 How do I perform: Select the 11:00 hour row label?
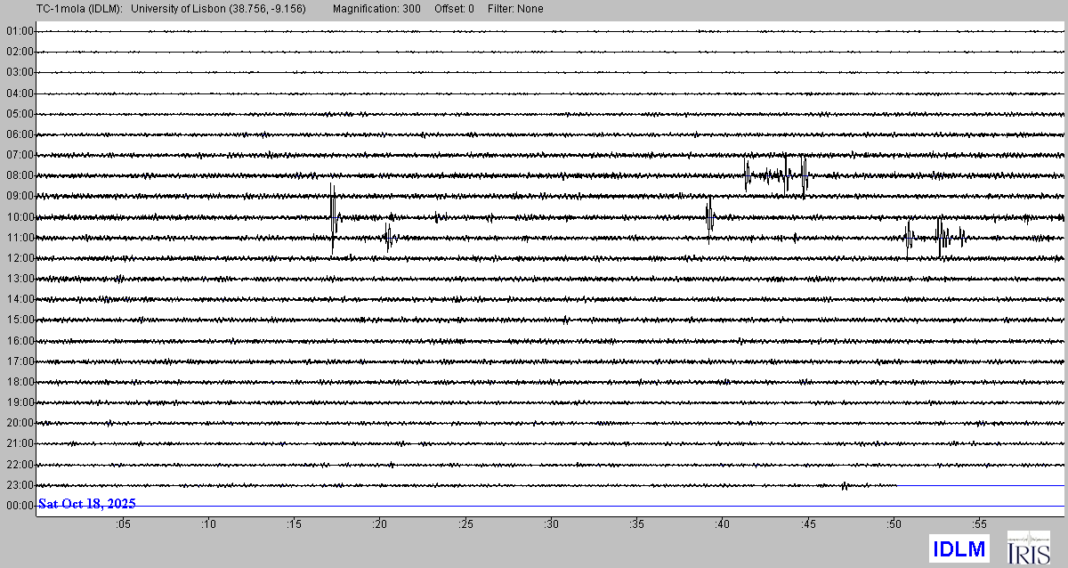click(19, 238)
